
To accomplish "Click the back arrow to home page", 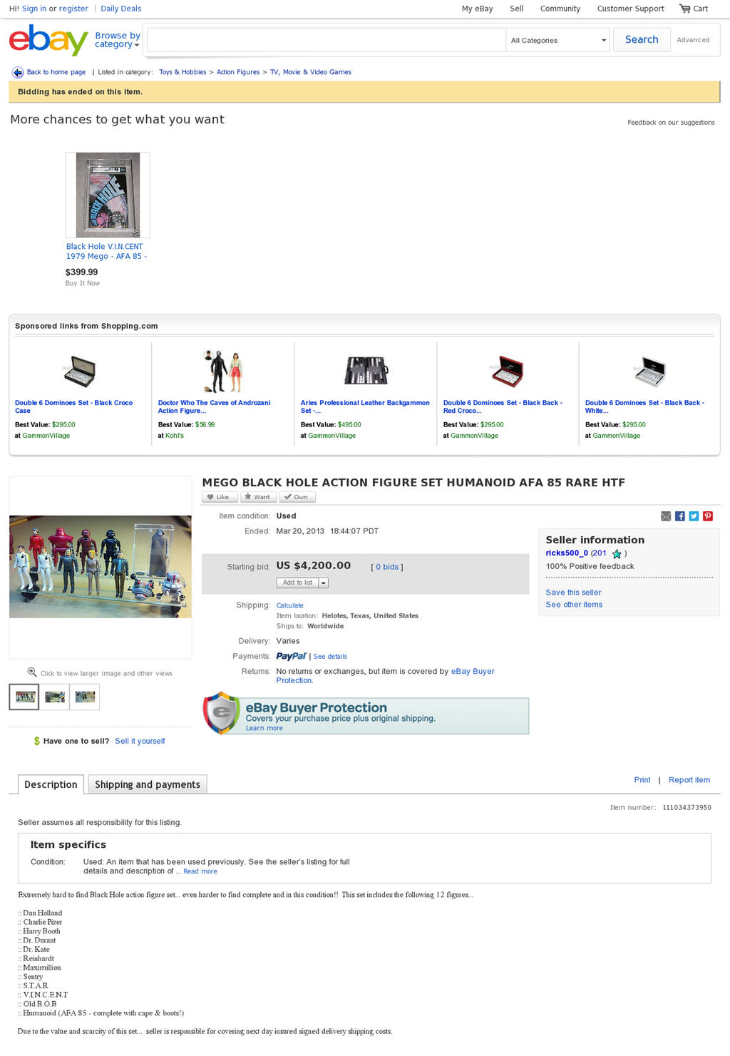I will [18, 72].
